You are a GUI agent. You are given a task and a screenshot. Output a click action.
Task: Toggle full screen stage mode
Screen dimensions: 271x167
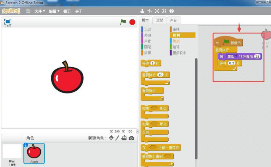(8, 21)
